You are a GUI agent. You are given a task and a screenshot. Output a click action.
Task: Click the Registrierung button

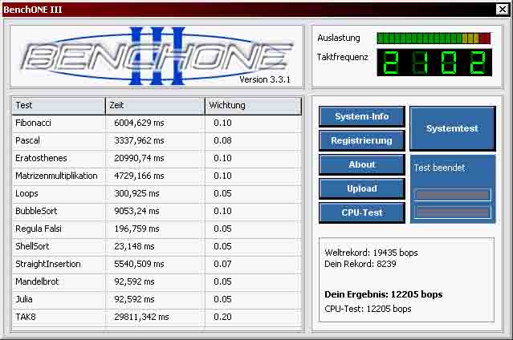point(362,140)
